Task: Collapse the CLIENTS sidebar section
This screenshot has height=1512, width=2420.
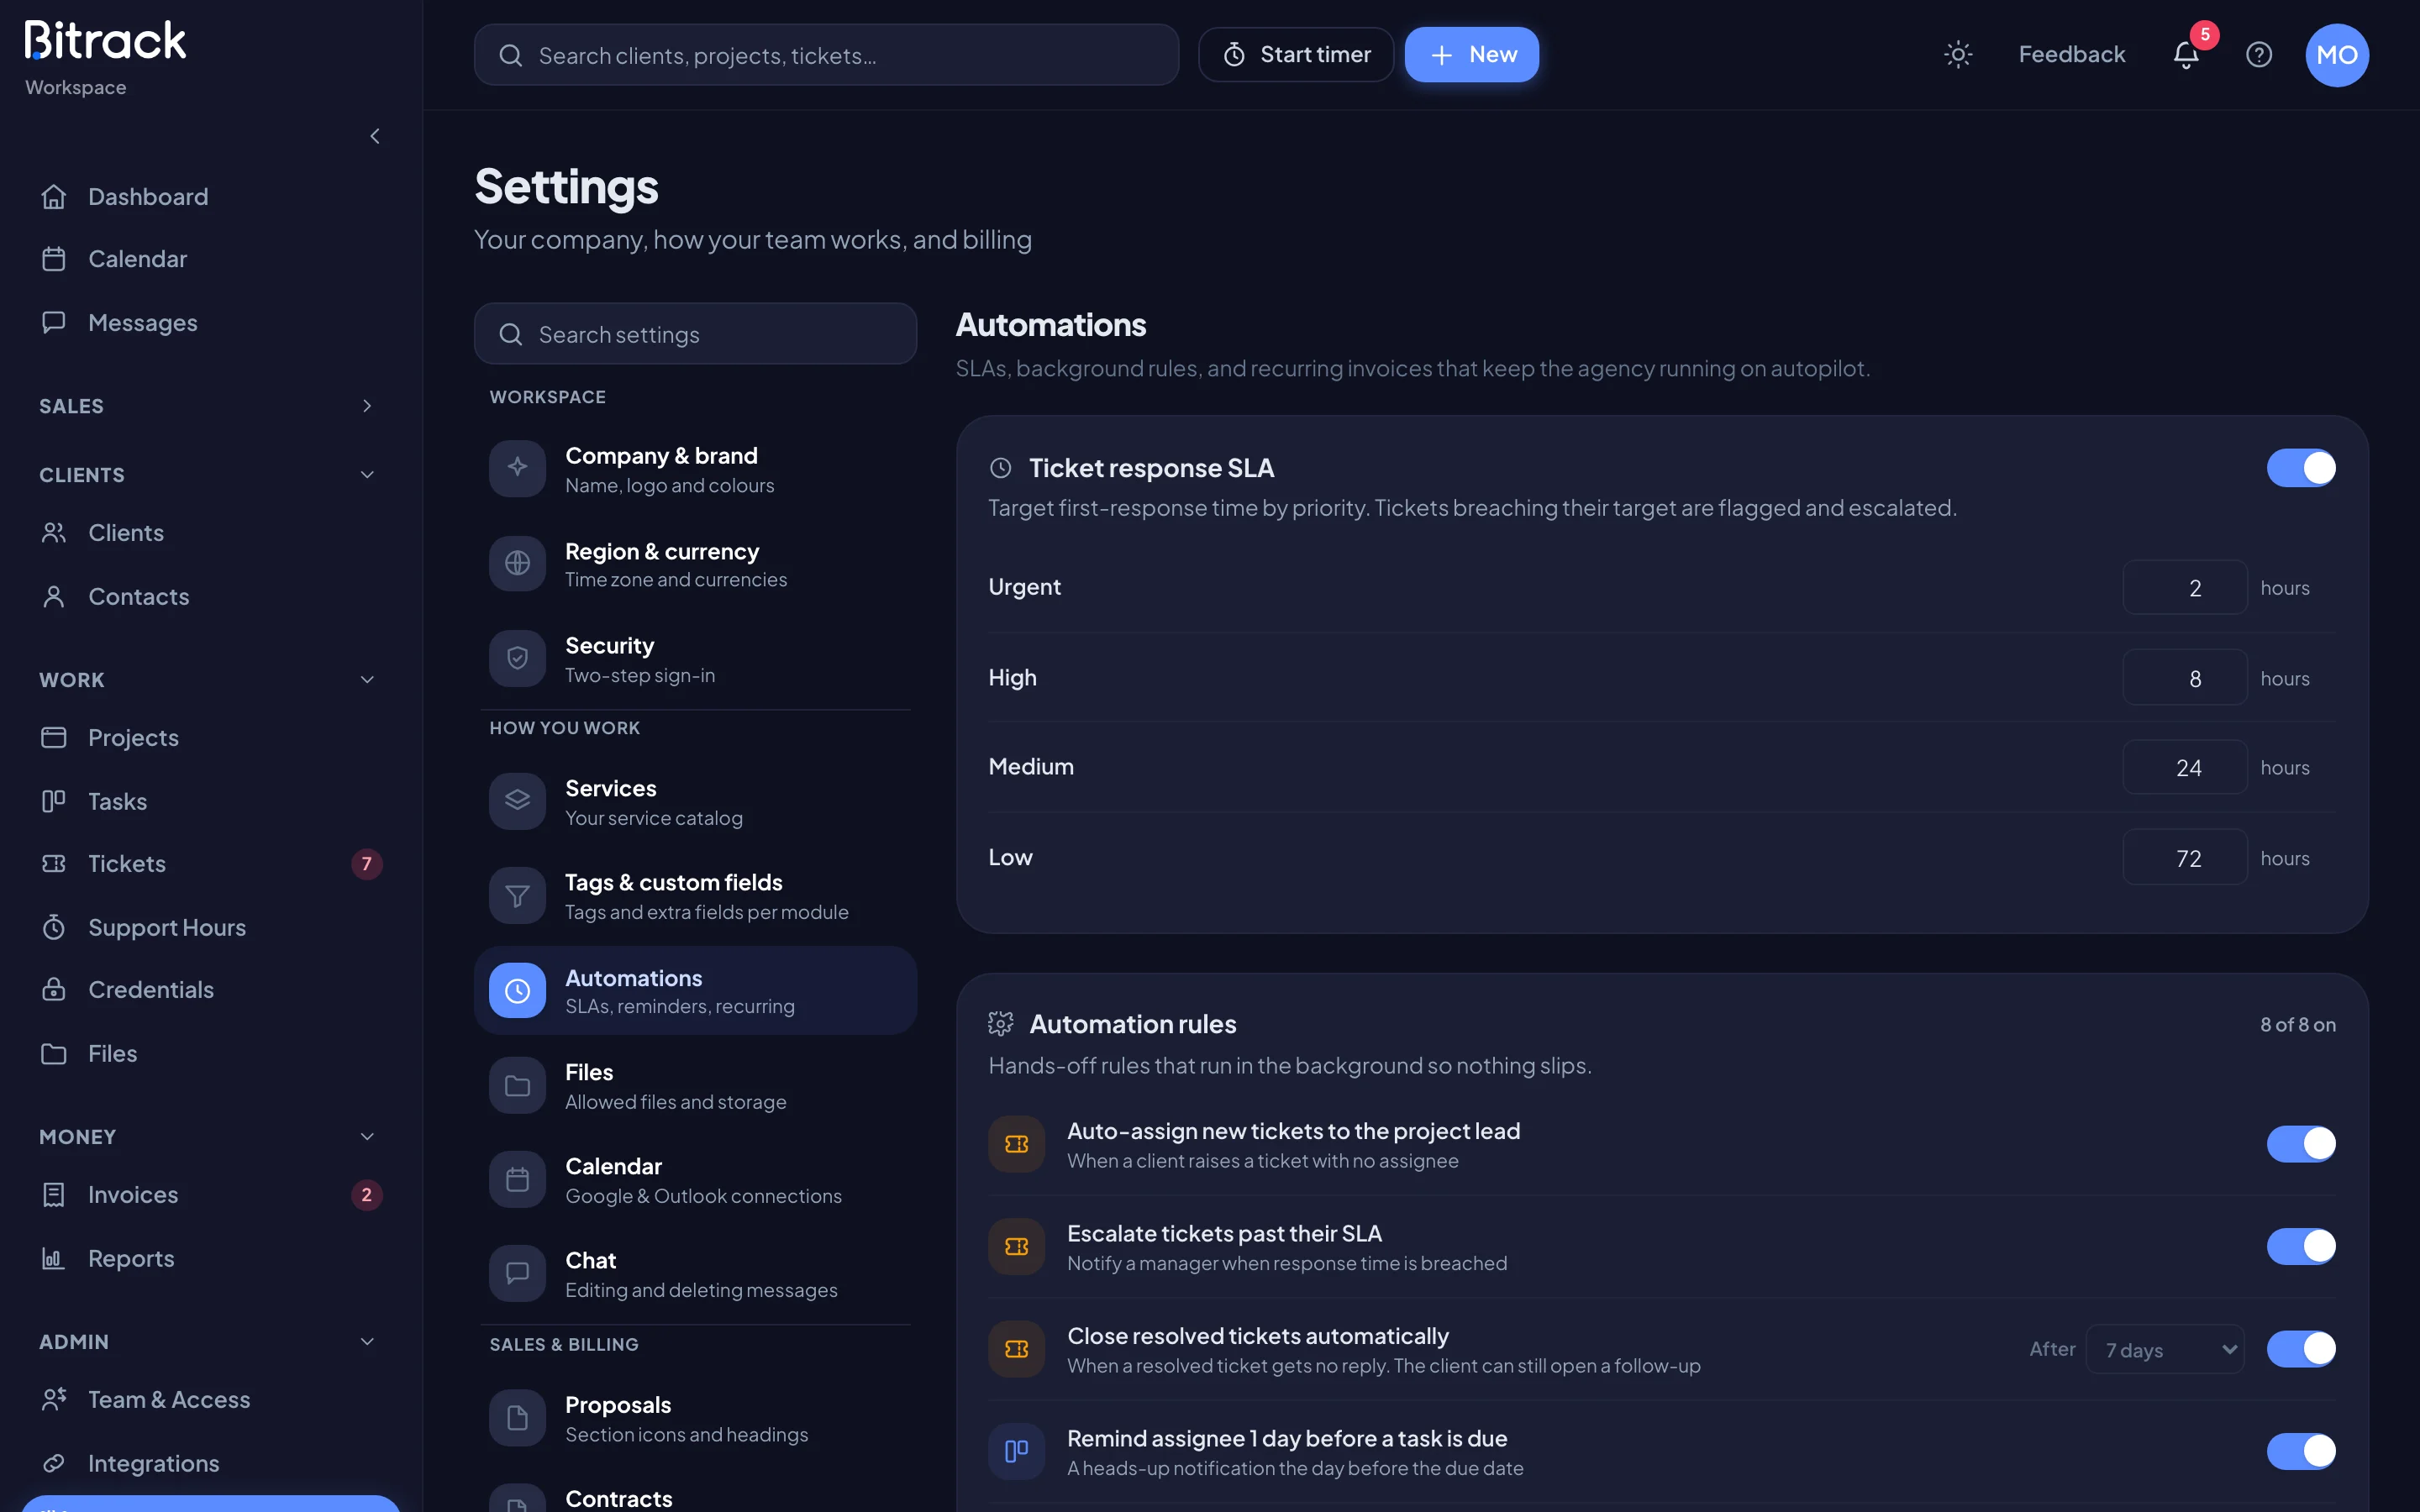Action: pos(210,475)
